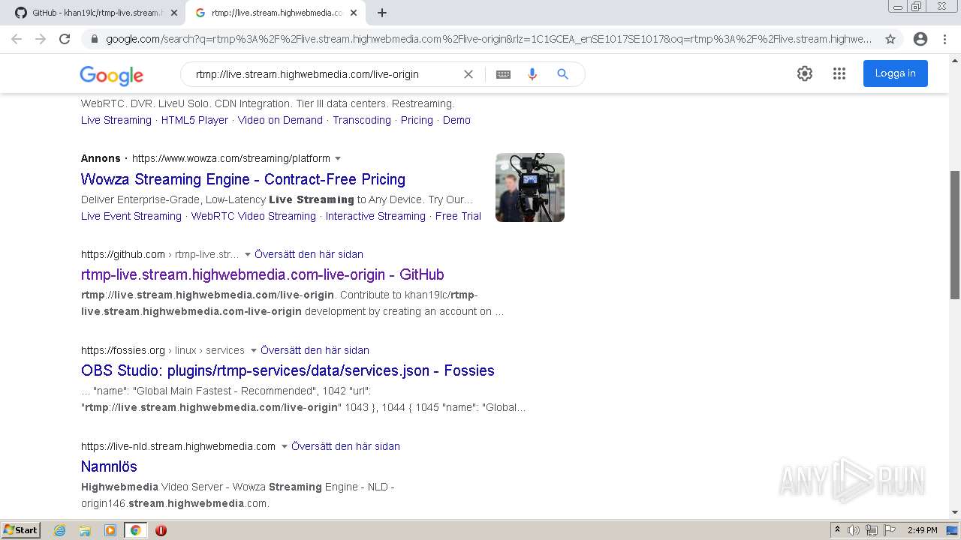The image size is (961, 540).
Task: Expand live-nld result options arrow
Action: click(284, 446)
